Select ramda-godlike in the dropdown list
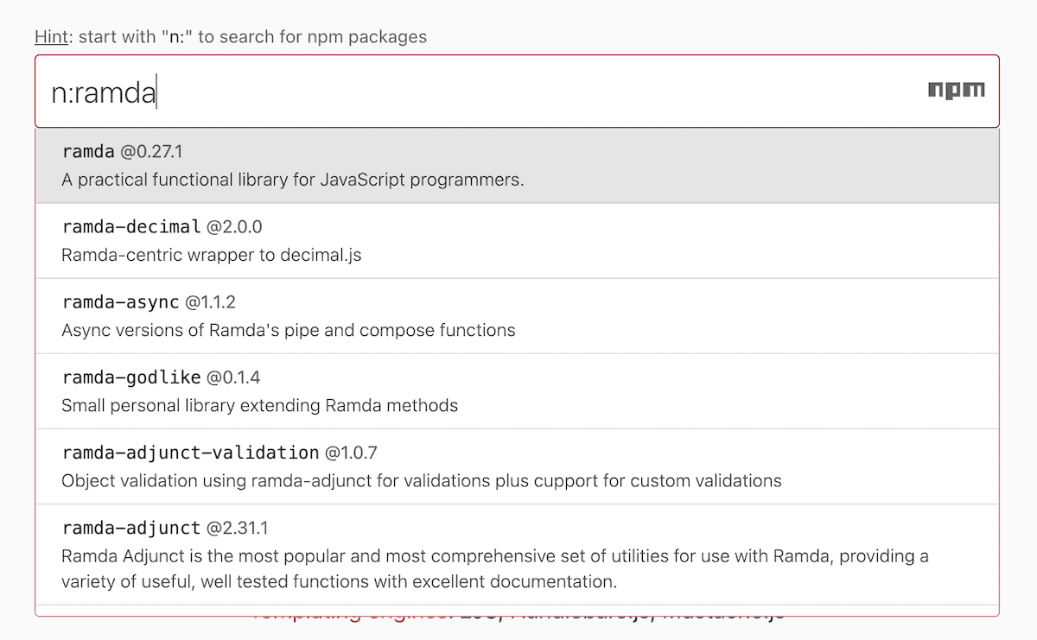Viewport: 1037px width, 640px height. point(131,377)
